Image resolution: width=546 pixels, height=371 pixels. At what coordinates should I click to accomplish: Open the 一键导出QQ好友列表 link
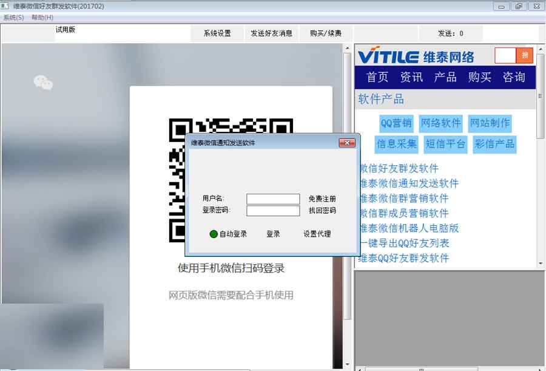404,243
